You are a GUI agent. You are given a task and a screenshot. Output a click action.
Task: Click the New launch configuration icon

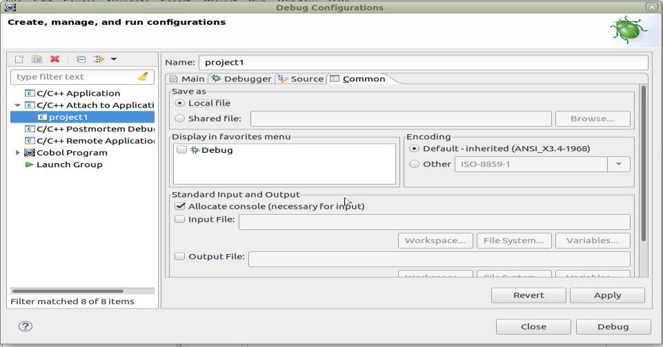(20, 60)
